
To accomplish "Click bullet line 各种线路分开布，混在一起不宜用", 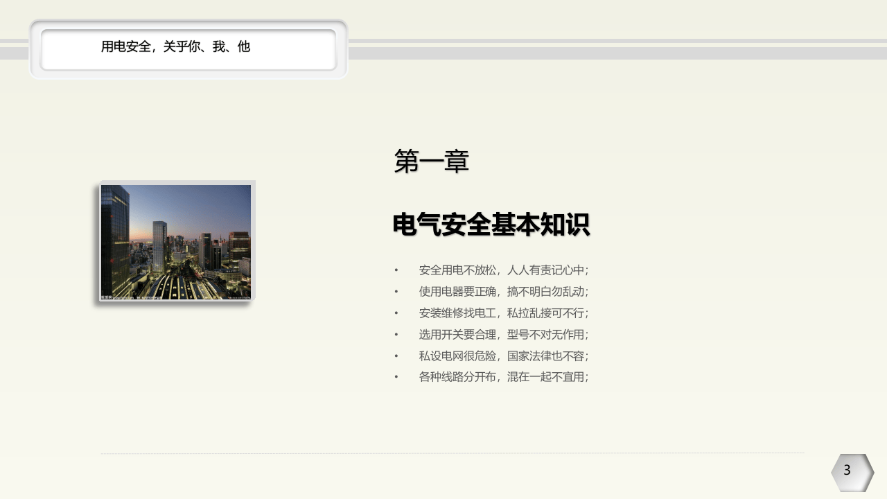I will (504, 377).
